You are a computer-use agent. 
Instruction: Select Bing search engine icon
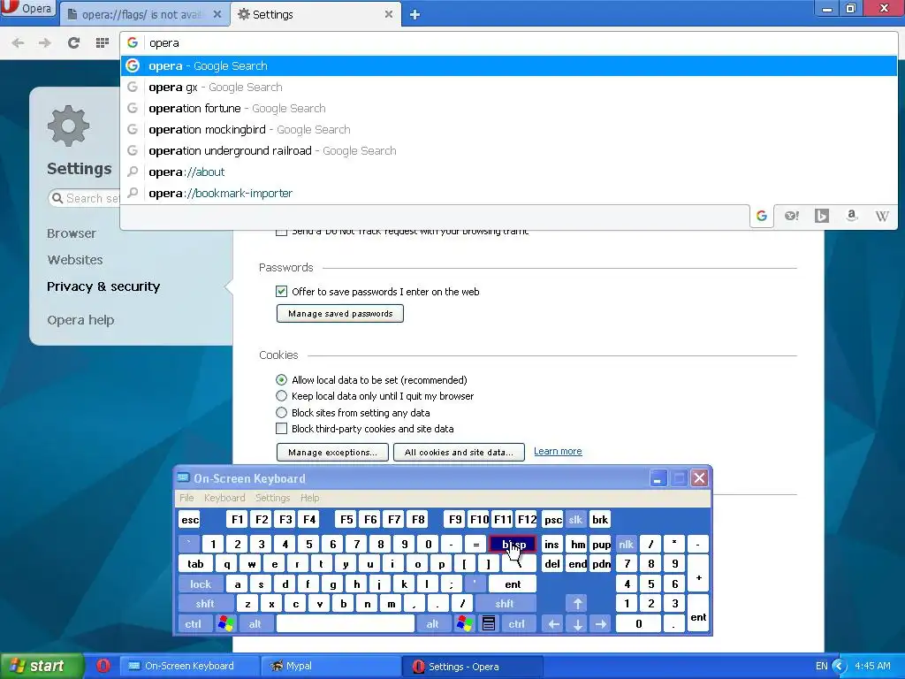coord(822,216)
